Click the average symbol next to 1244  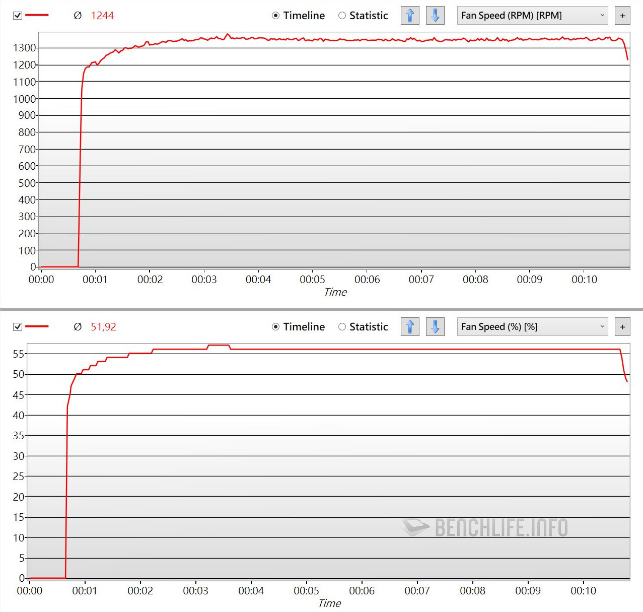coord(78,16)
